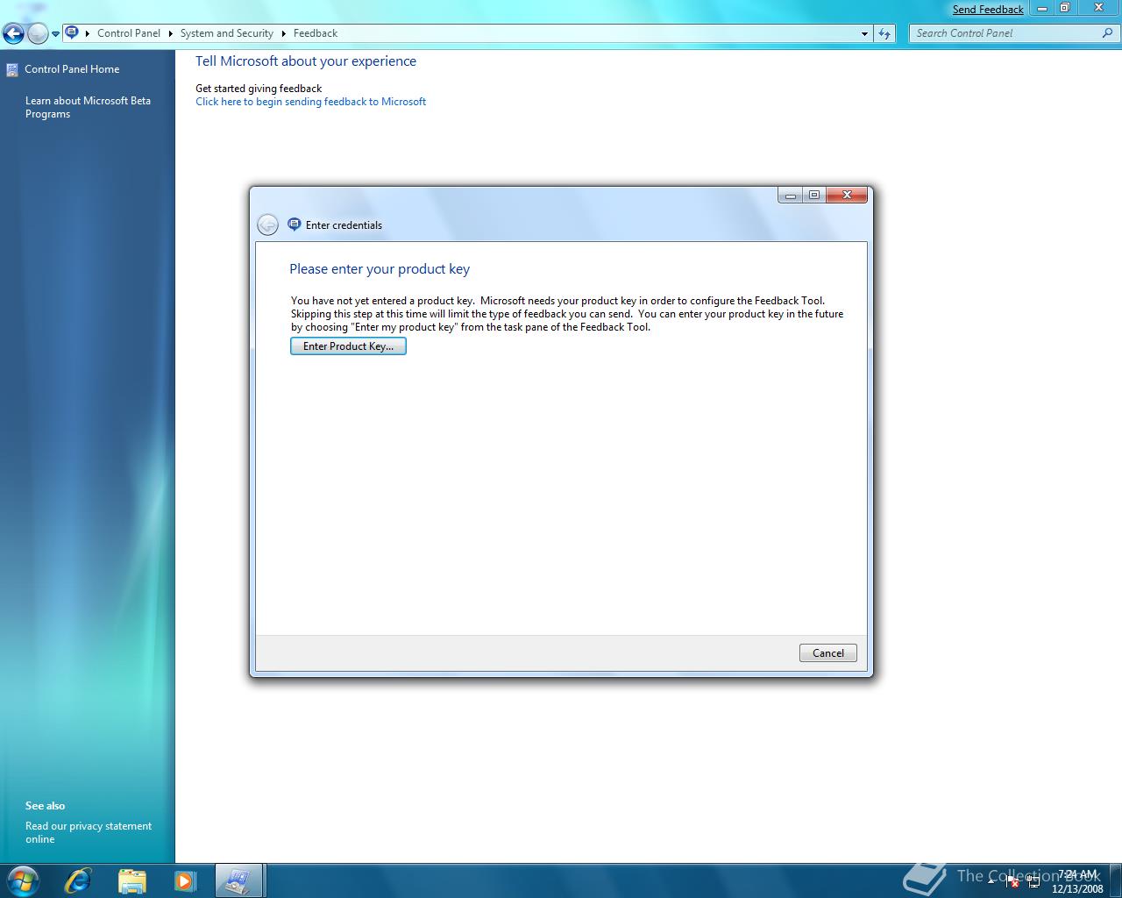Click the Feedback icon beside Enter credentials
This screenshot has height=898, width=1122.
point(294,224)
